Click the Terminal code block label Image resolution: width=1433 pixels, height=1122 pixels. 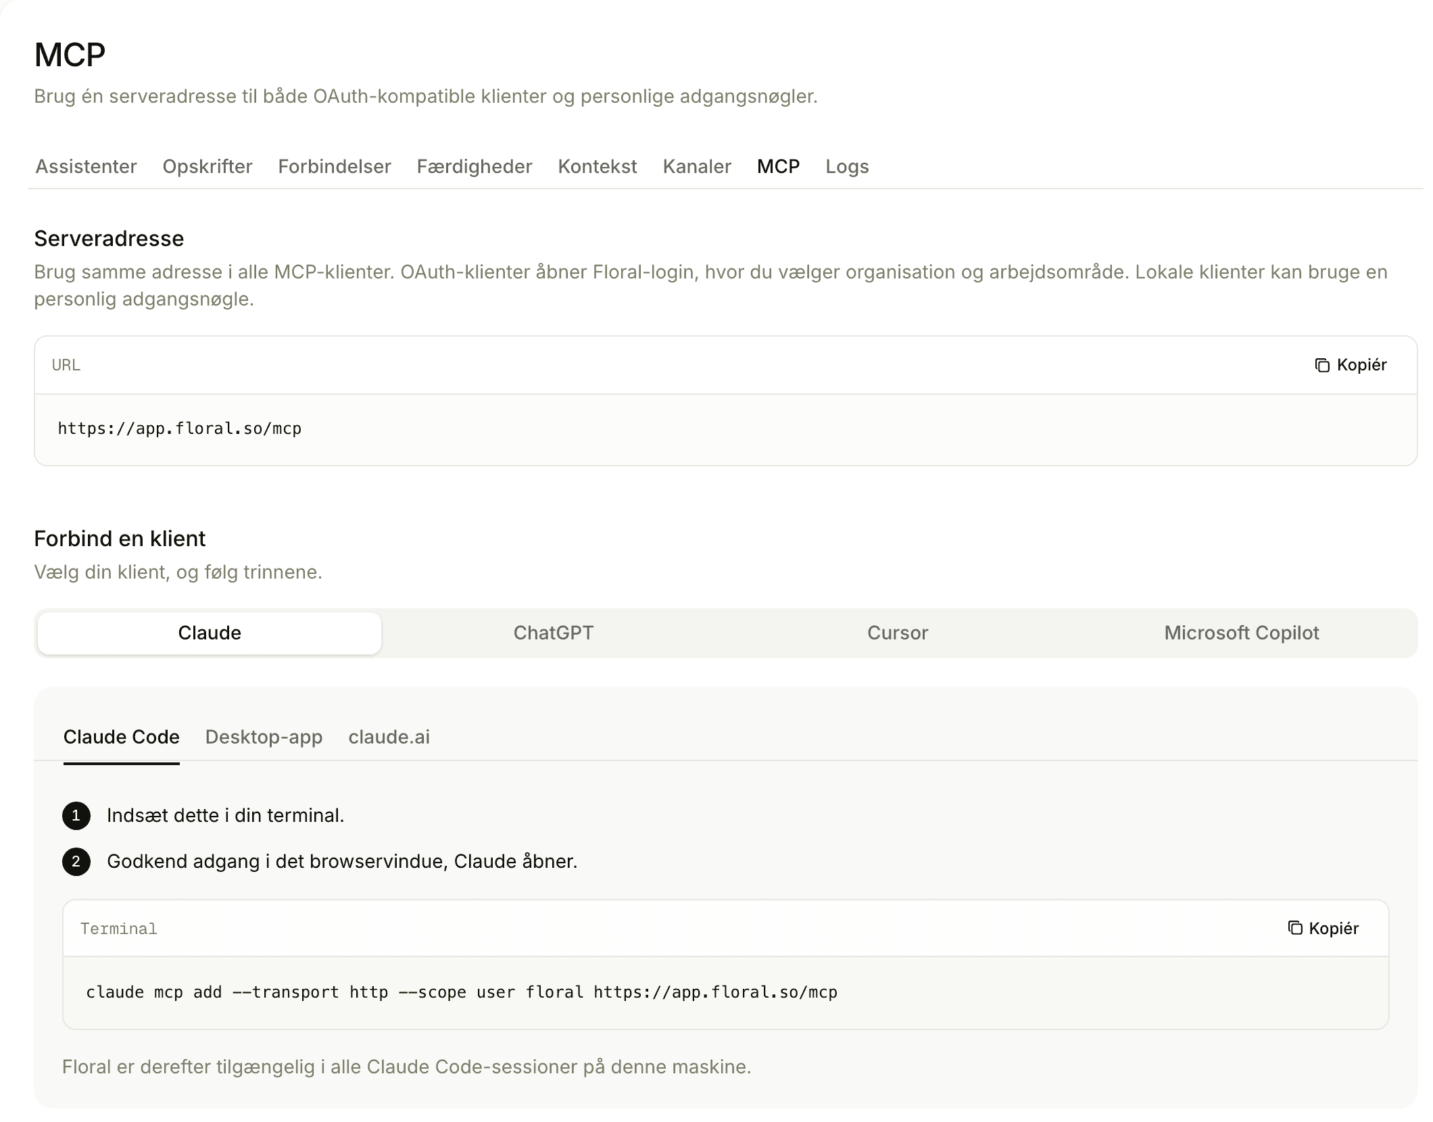click(118, 929)
